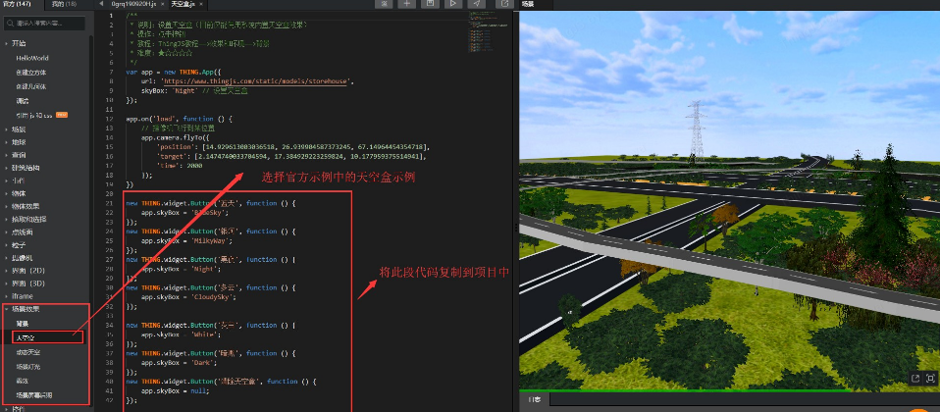The image size is (940, 412).
Task: Click the paper-plane share icon
Action: (x=476, y=4)
